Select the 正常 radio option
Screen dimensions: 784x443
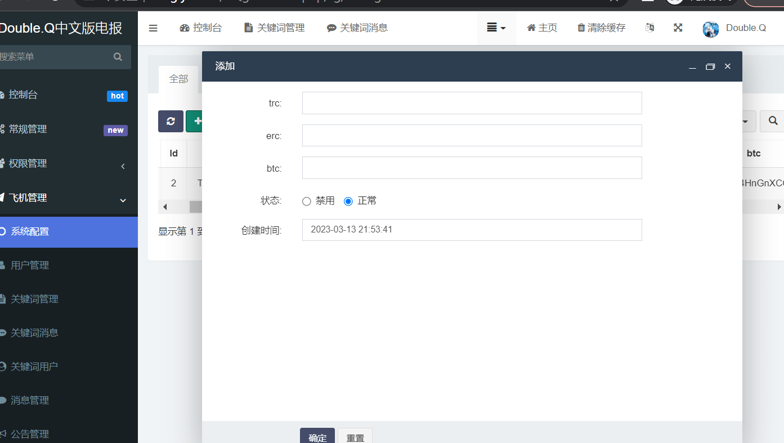(x=348, y=201)
